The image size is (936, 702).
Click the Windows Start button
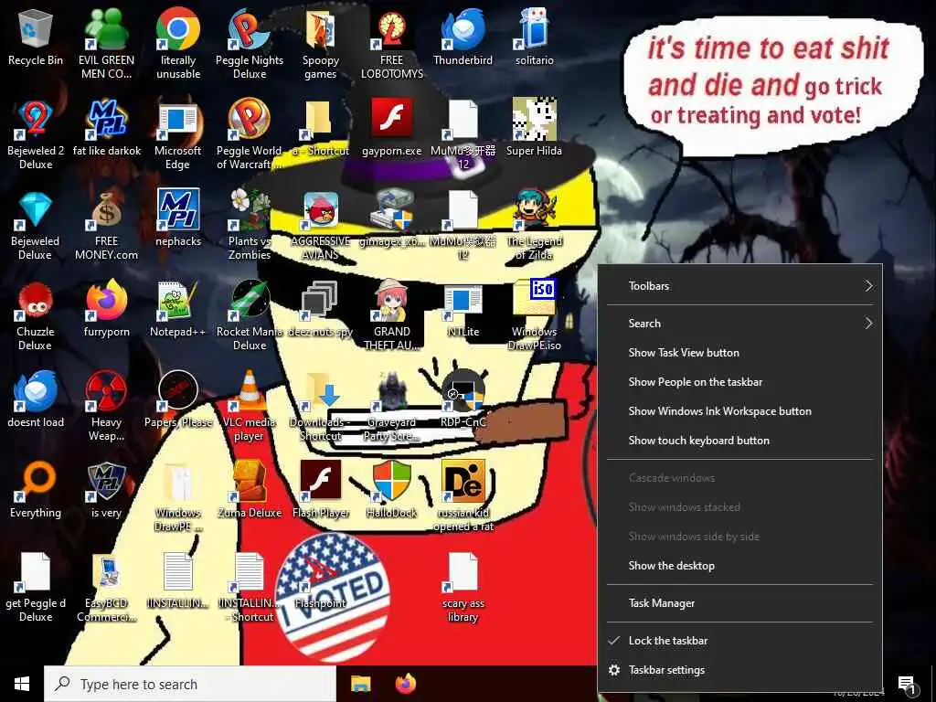(22, 684)
